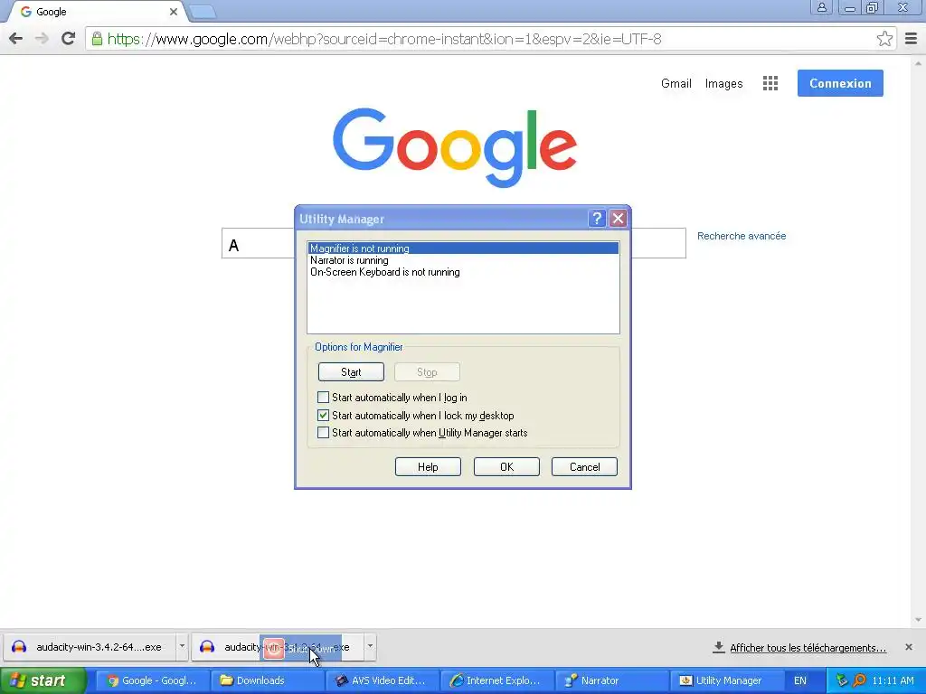Screen dimensions: 926x694
Task: Switch to Downloads folder in taskbar
Action: 268,680
